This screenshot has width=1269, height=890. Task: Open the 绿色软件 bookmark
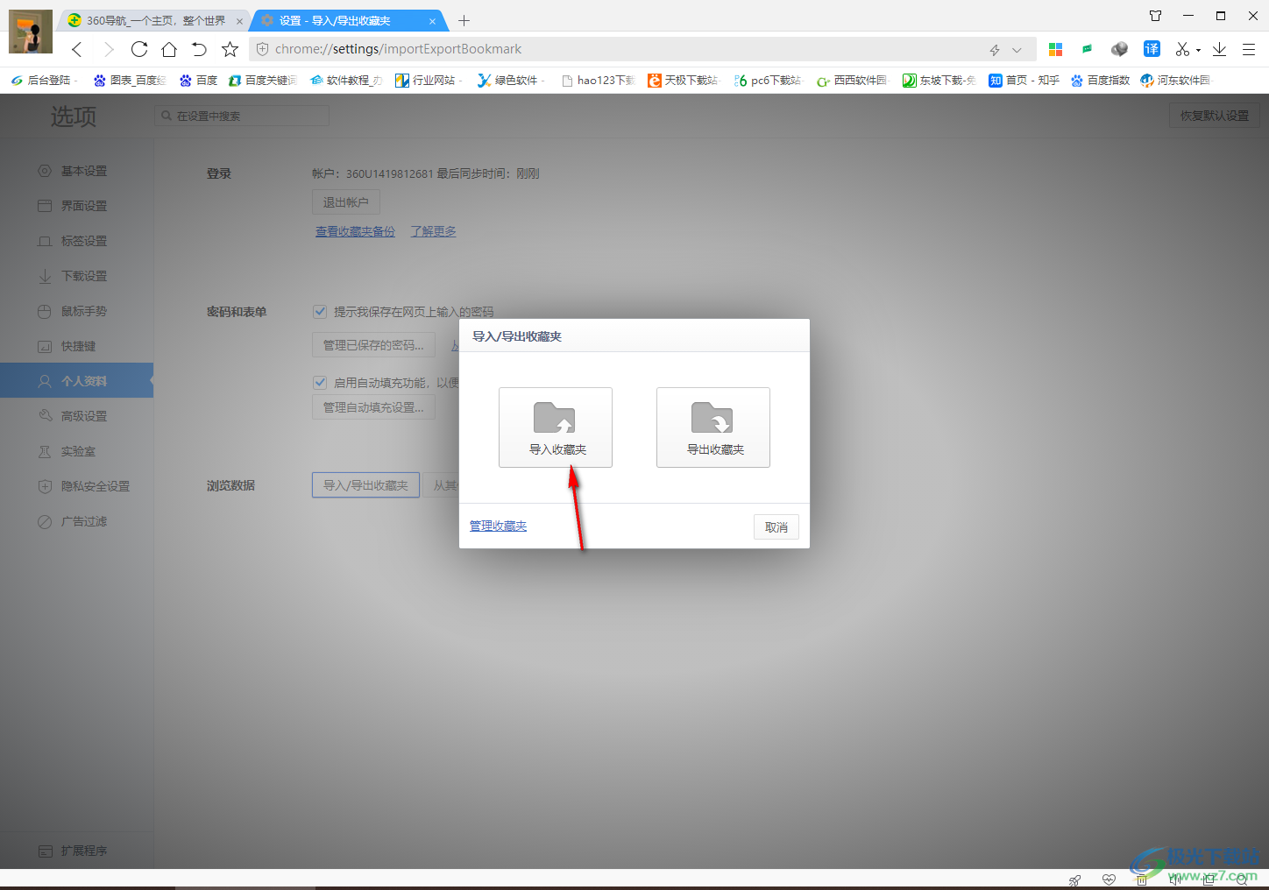tap(510, 80)
